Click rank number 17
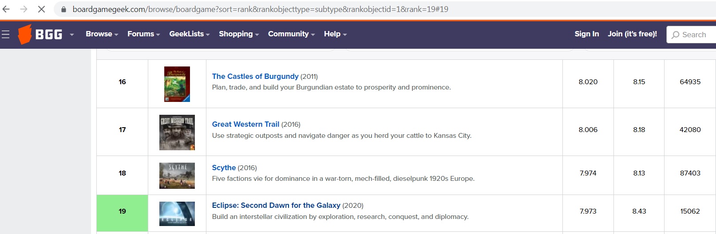 click(122, 129)
